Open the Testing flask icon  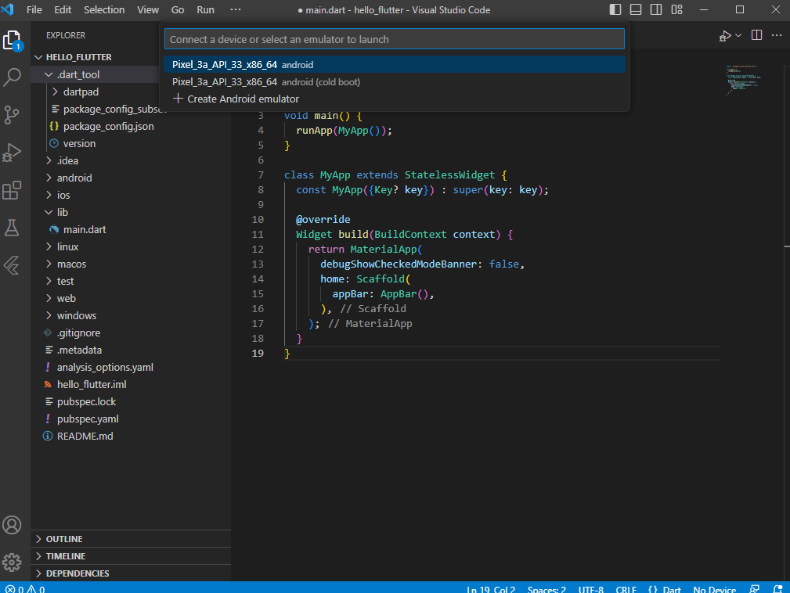coord(12,228)
